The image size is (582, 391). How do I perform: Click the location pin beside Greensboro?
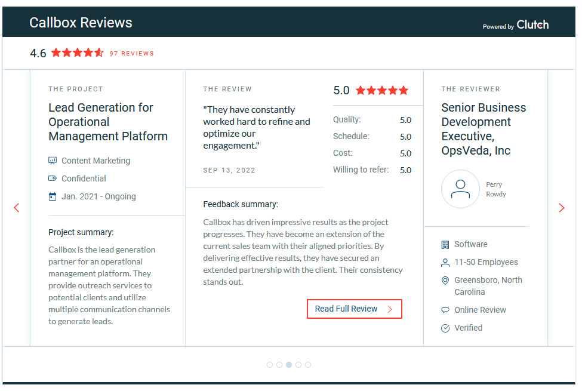tap(445, 281)
